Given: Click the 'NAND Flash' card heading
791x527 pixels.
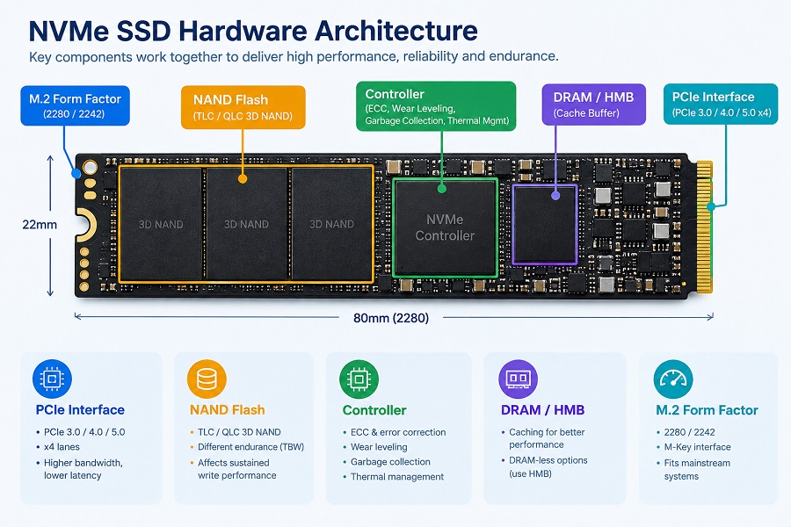Looking at the screenshot, I should 227,410.
